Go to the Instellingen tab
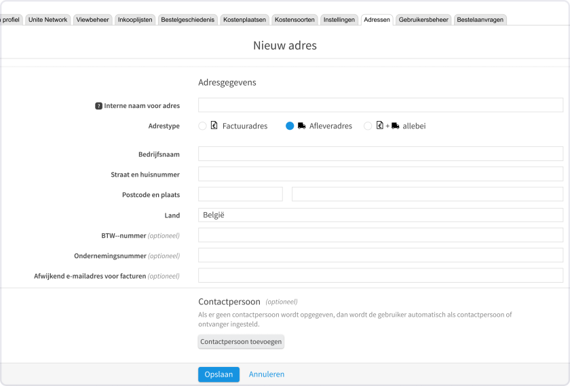This screenshot has width=570, height=386. point(339,20)
